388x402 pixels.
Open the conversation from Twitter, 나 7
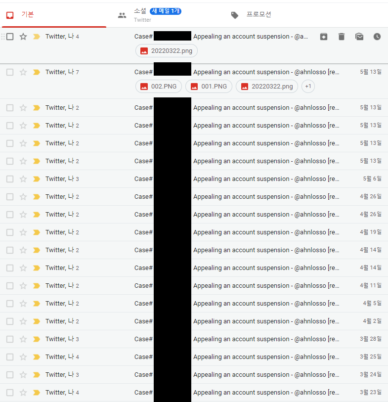tap(194, 81)
